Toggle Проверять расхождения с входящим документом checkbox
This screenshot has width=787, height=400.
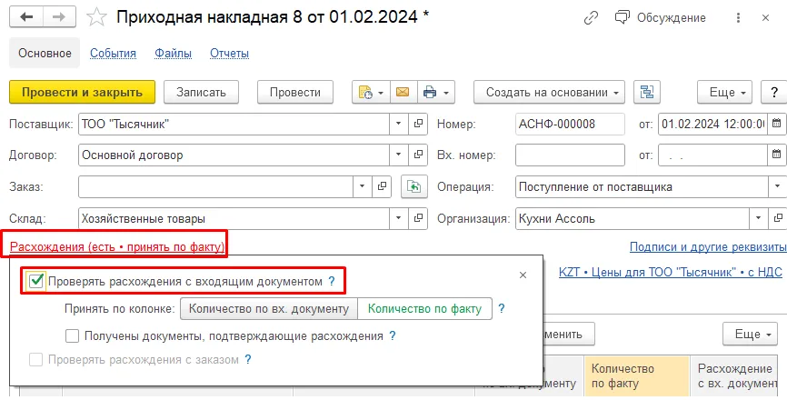[x=36, y=282]
